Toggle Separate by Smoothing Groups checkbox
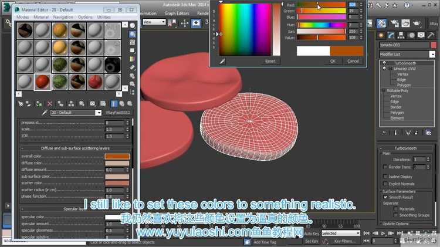Viewport: 440px width, 247px height. pyautogui.click(x=395, y=215)
